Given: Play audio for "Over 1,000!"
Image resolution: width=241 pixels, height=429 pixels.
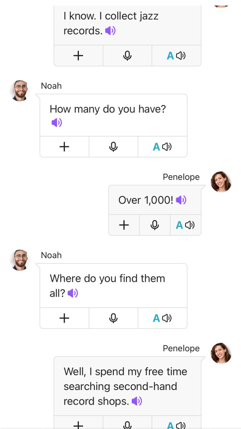Looking at the screenshot, I should (181, 200).
